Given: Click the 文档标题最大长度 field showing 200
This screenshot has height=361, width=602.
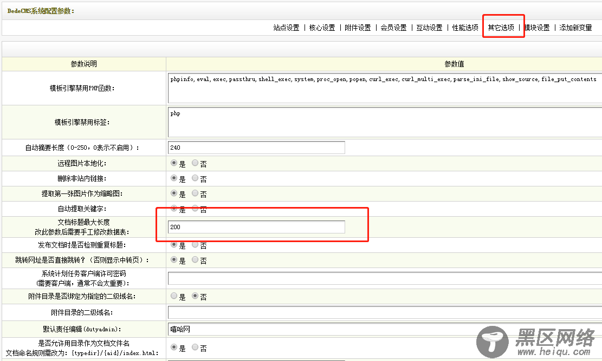Looking at the screenshot, I should click(x=256, y=227).
